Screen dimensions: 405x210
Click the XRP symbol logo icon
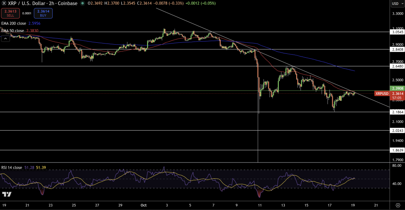3,3
